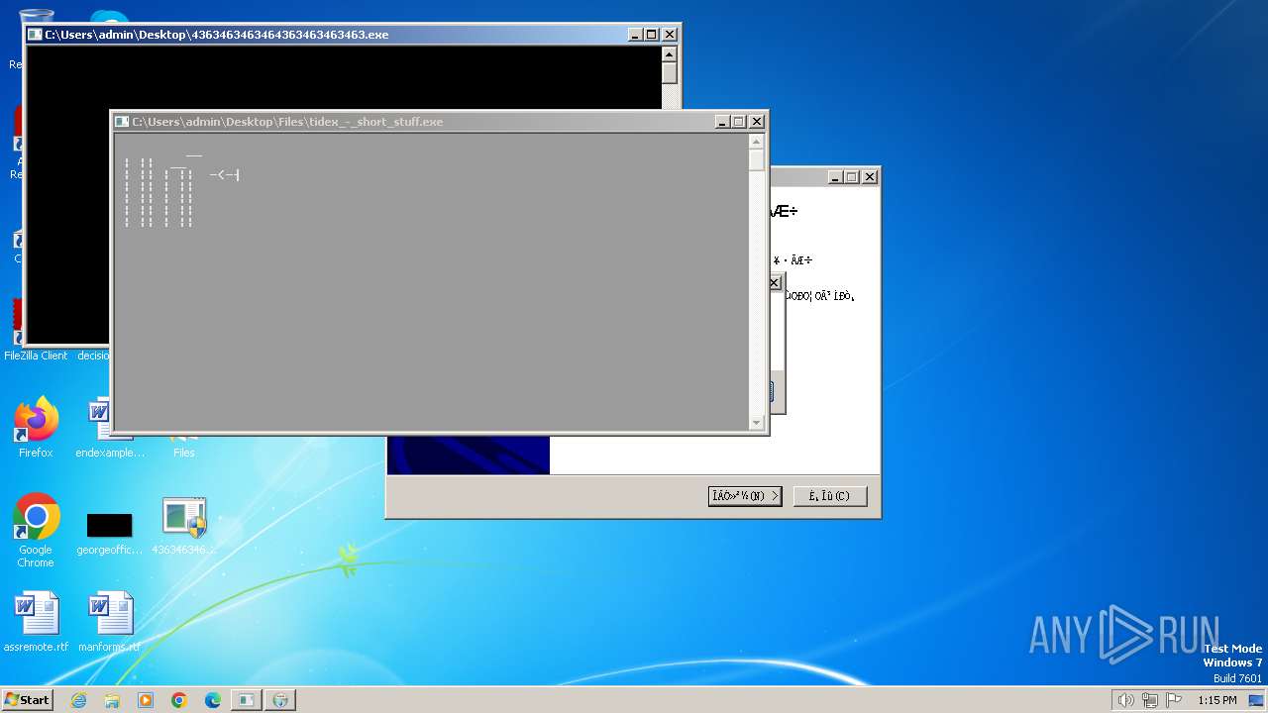Viewport: 1268px width, 713px height.
Task: Open Windows Media Player from taskbar
Action: pyautogui.click(x=146, y=700)
